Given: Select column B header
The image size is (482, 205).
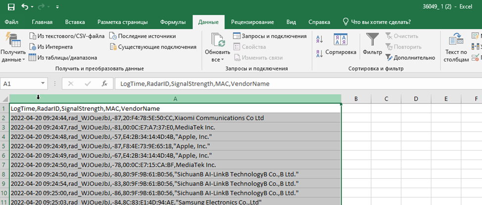Looking at the screenshot, I should pyautogui.click(x=356, y=99).
